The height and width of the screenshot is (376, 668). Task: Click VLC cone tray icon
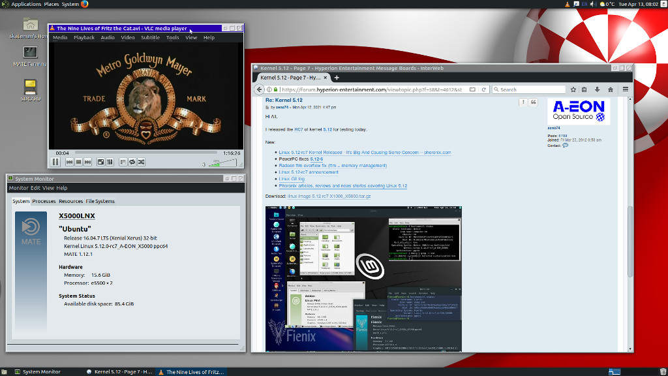click(567, 4)
